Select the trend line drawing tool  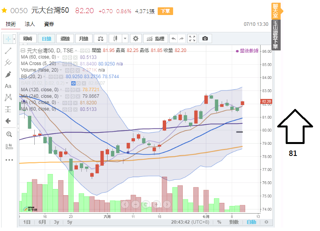click(x=8, y=51)
